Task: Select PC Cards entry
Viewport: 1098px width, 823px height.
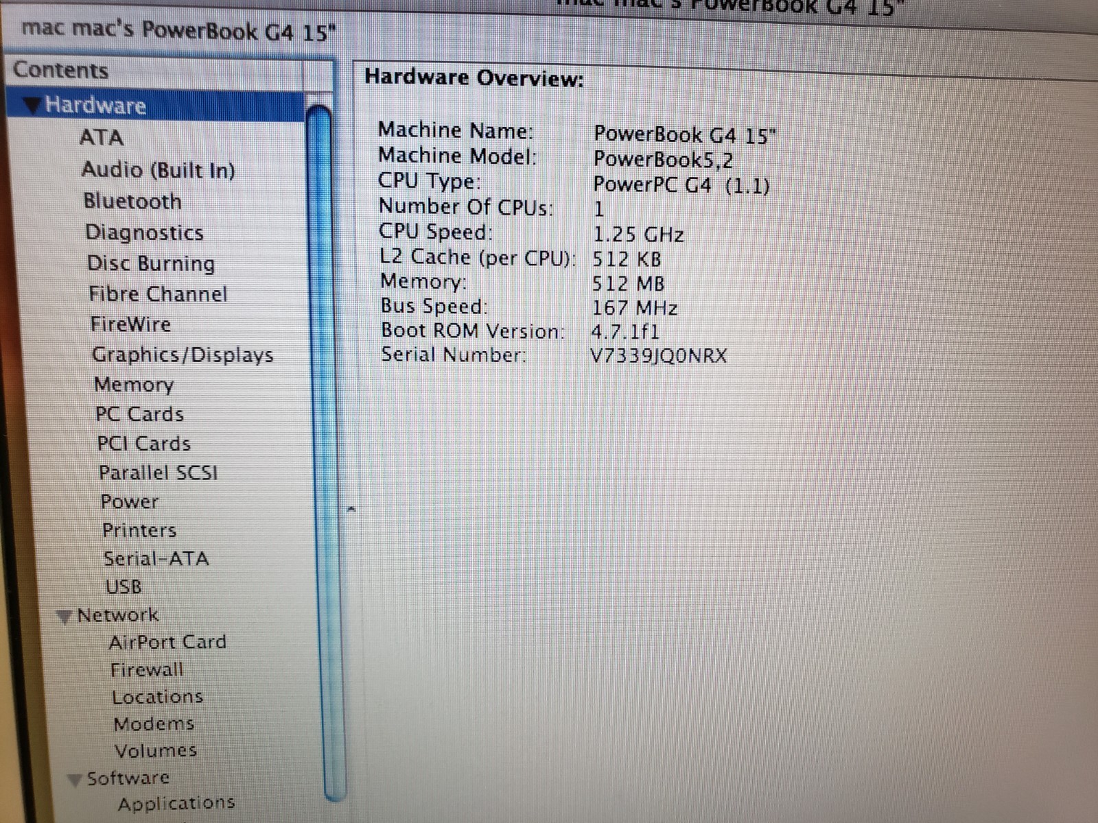Action: coord(140,414)
